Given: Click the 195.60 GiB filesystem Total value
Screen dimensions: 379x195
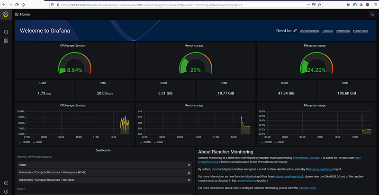Looking at the screenshot, I should click(x=347, y=93).
